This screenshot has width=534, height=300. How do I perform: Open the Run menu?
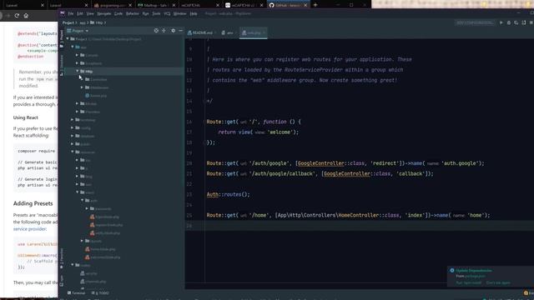coord(145,13)
